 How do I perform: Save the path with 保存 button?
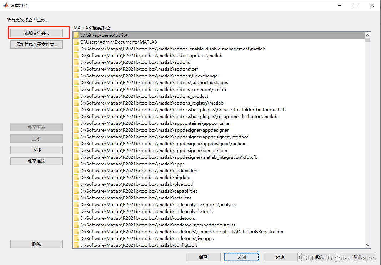(203, 257)
